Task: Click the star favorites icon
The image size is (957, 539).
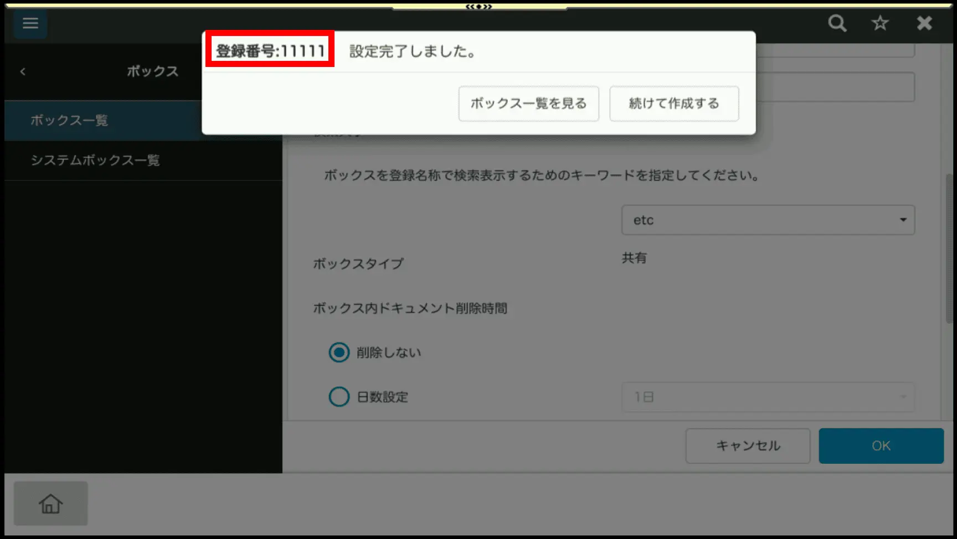Action: pos(880,23)
